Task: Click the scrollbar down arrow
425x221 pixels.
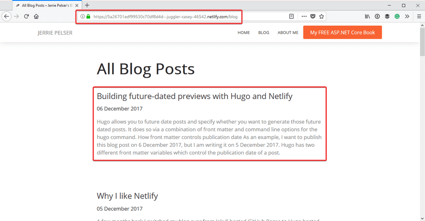Action: point(422,218)
